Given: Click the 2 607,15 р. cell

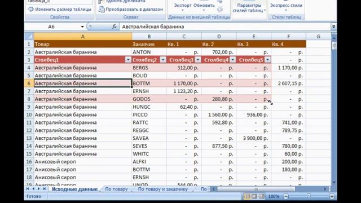Looking at the screenshot, I should coord(289,83).
